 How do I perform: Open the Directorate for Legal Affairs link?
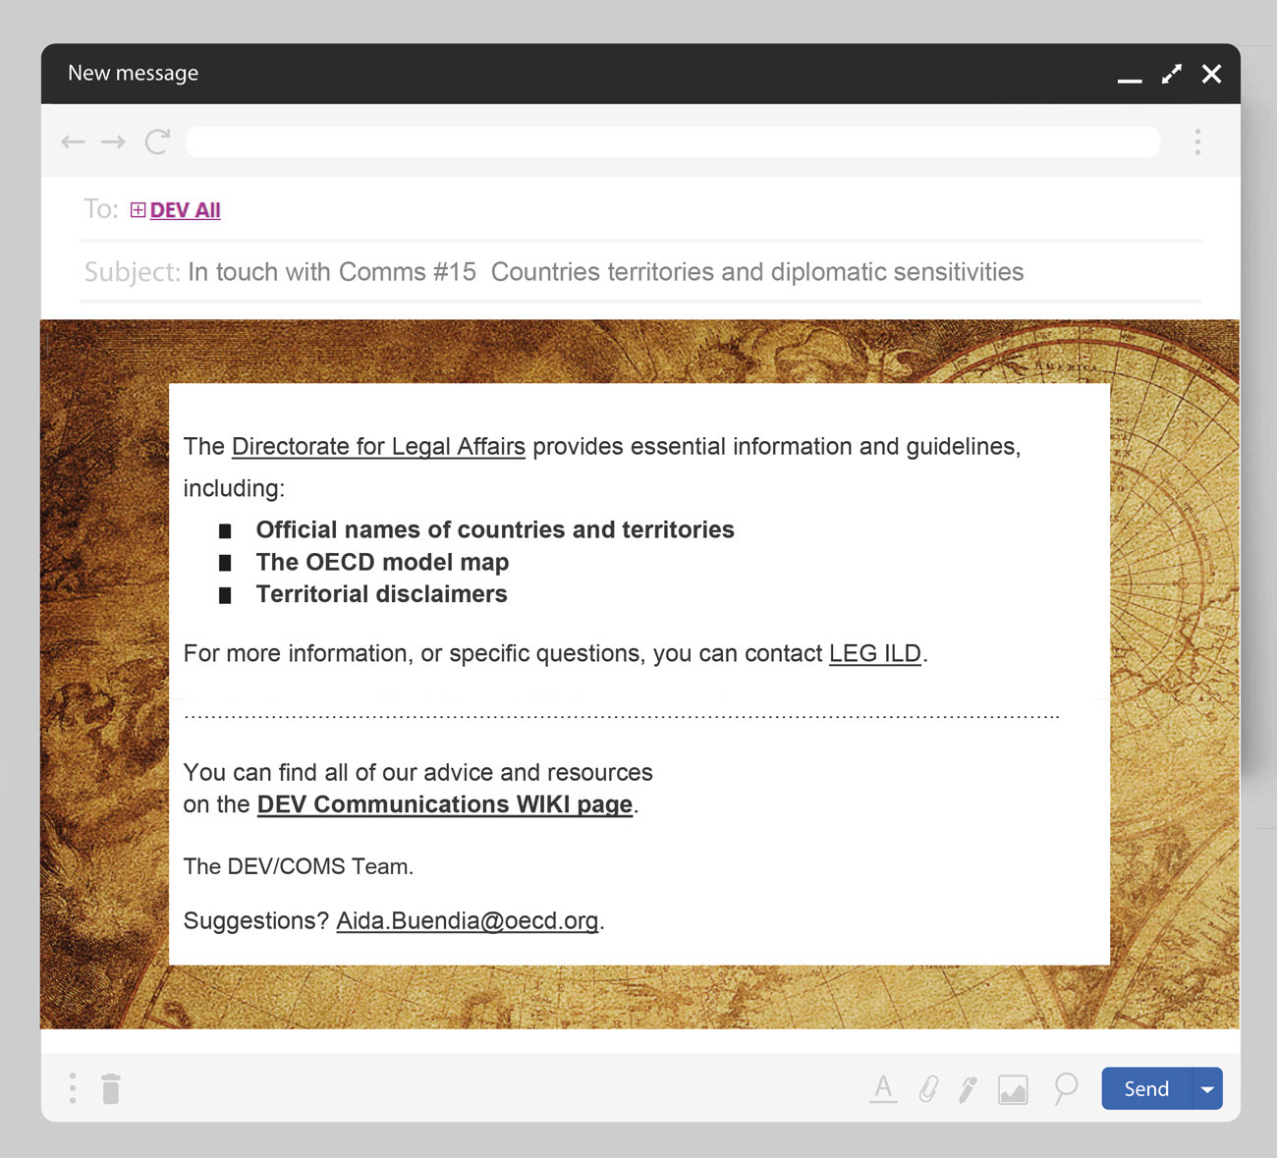378,447
